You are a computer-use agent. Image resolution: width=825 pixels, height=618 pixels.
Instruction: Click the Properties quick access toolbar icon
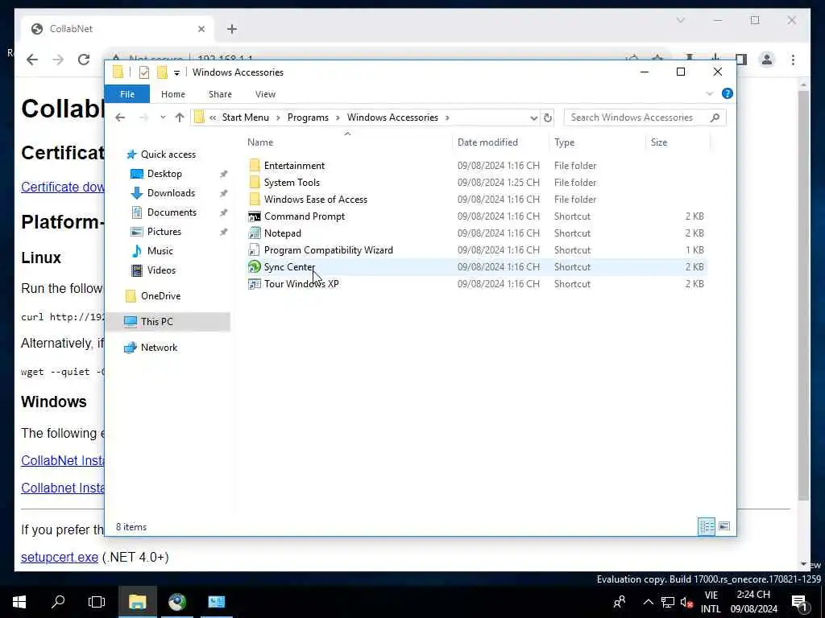point(143,72)
